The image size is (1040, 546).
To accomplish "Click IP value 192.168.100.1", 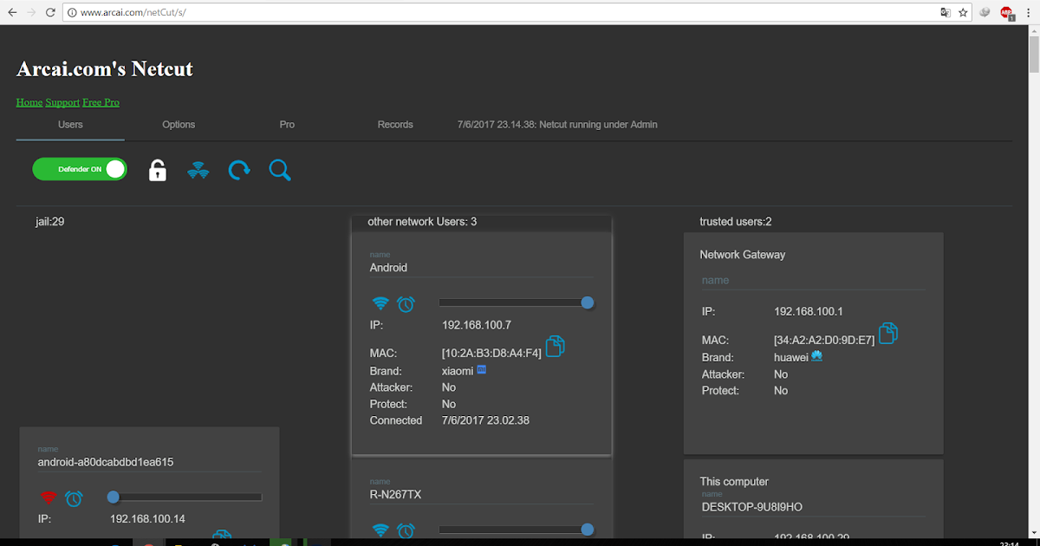I will pos(809,311).
